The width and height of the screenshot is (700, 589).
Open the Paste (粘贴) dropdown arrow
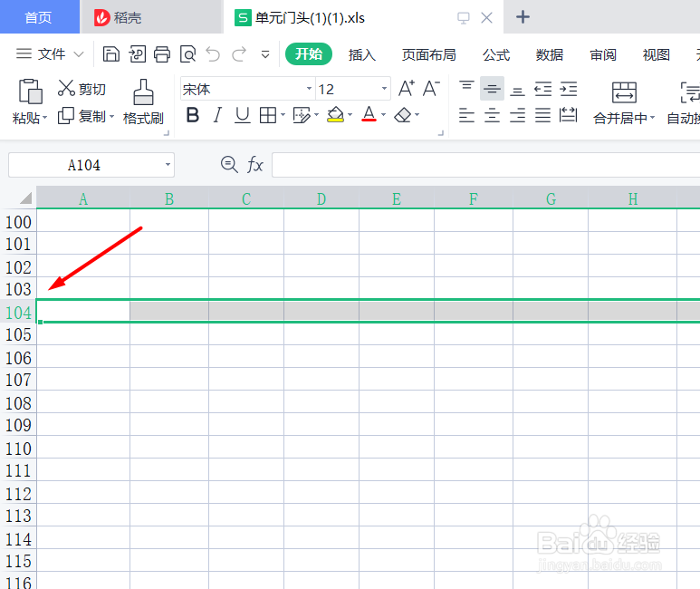point(44,118)
